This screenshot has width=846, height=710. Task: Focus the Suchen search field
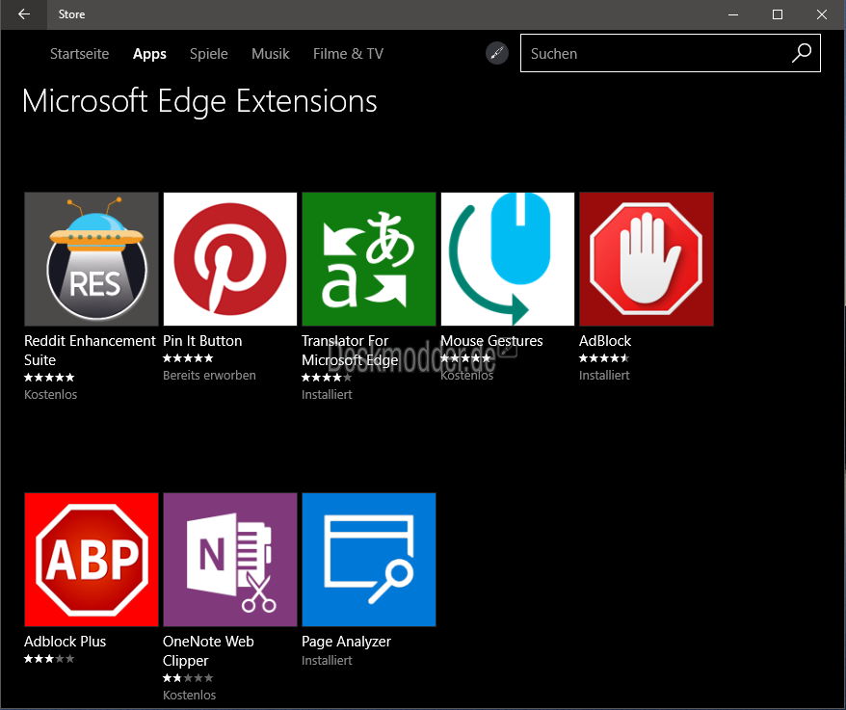pyautogui.click(x=670, y=53)
